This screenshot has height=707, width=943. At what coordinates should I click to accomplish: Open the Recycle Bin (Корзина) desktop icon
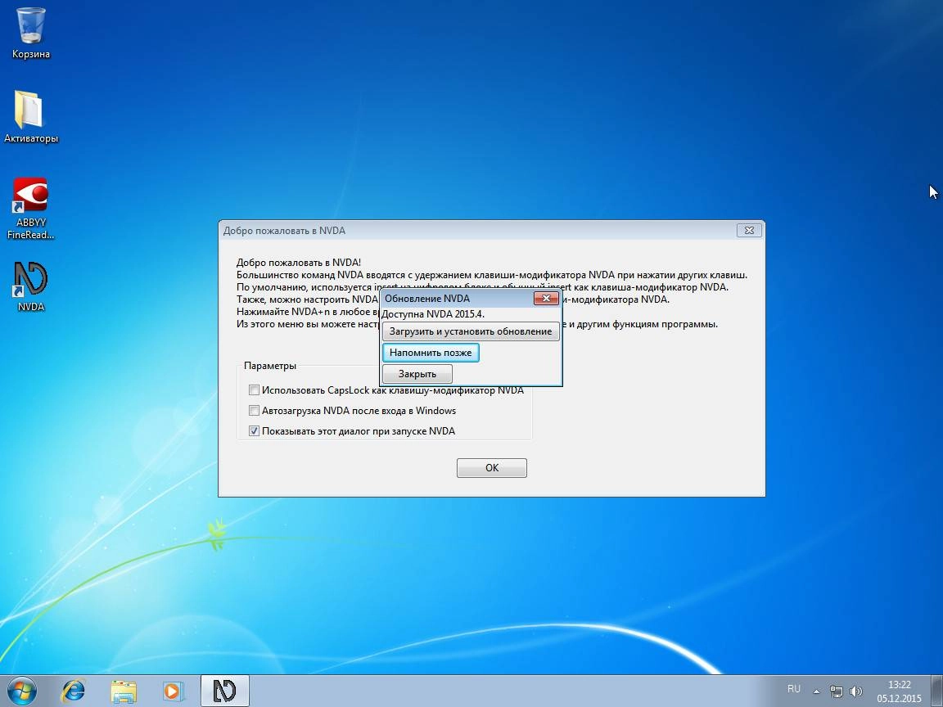tap(30, 33)
